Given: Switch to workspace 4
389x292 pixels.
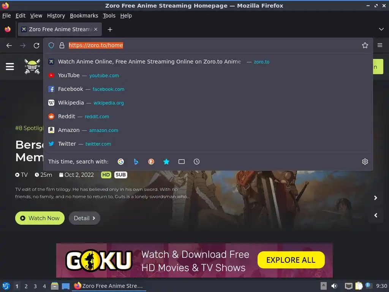Looking at the screenshot, I should coord(44,286).
